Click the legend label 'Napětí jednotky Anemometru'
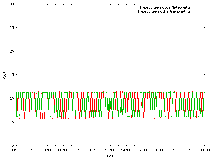This screenshot has height=158, width=211. (x=164, y=11)
